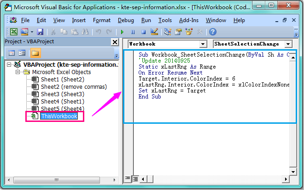
Task: Open Visual Basic Help question mark icon
Action: [x=212, y=32]
